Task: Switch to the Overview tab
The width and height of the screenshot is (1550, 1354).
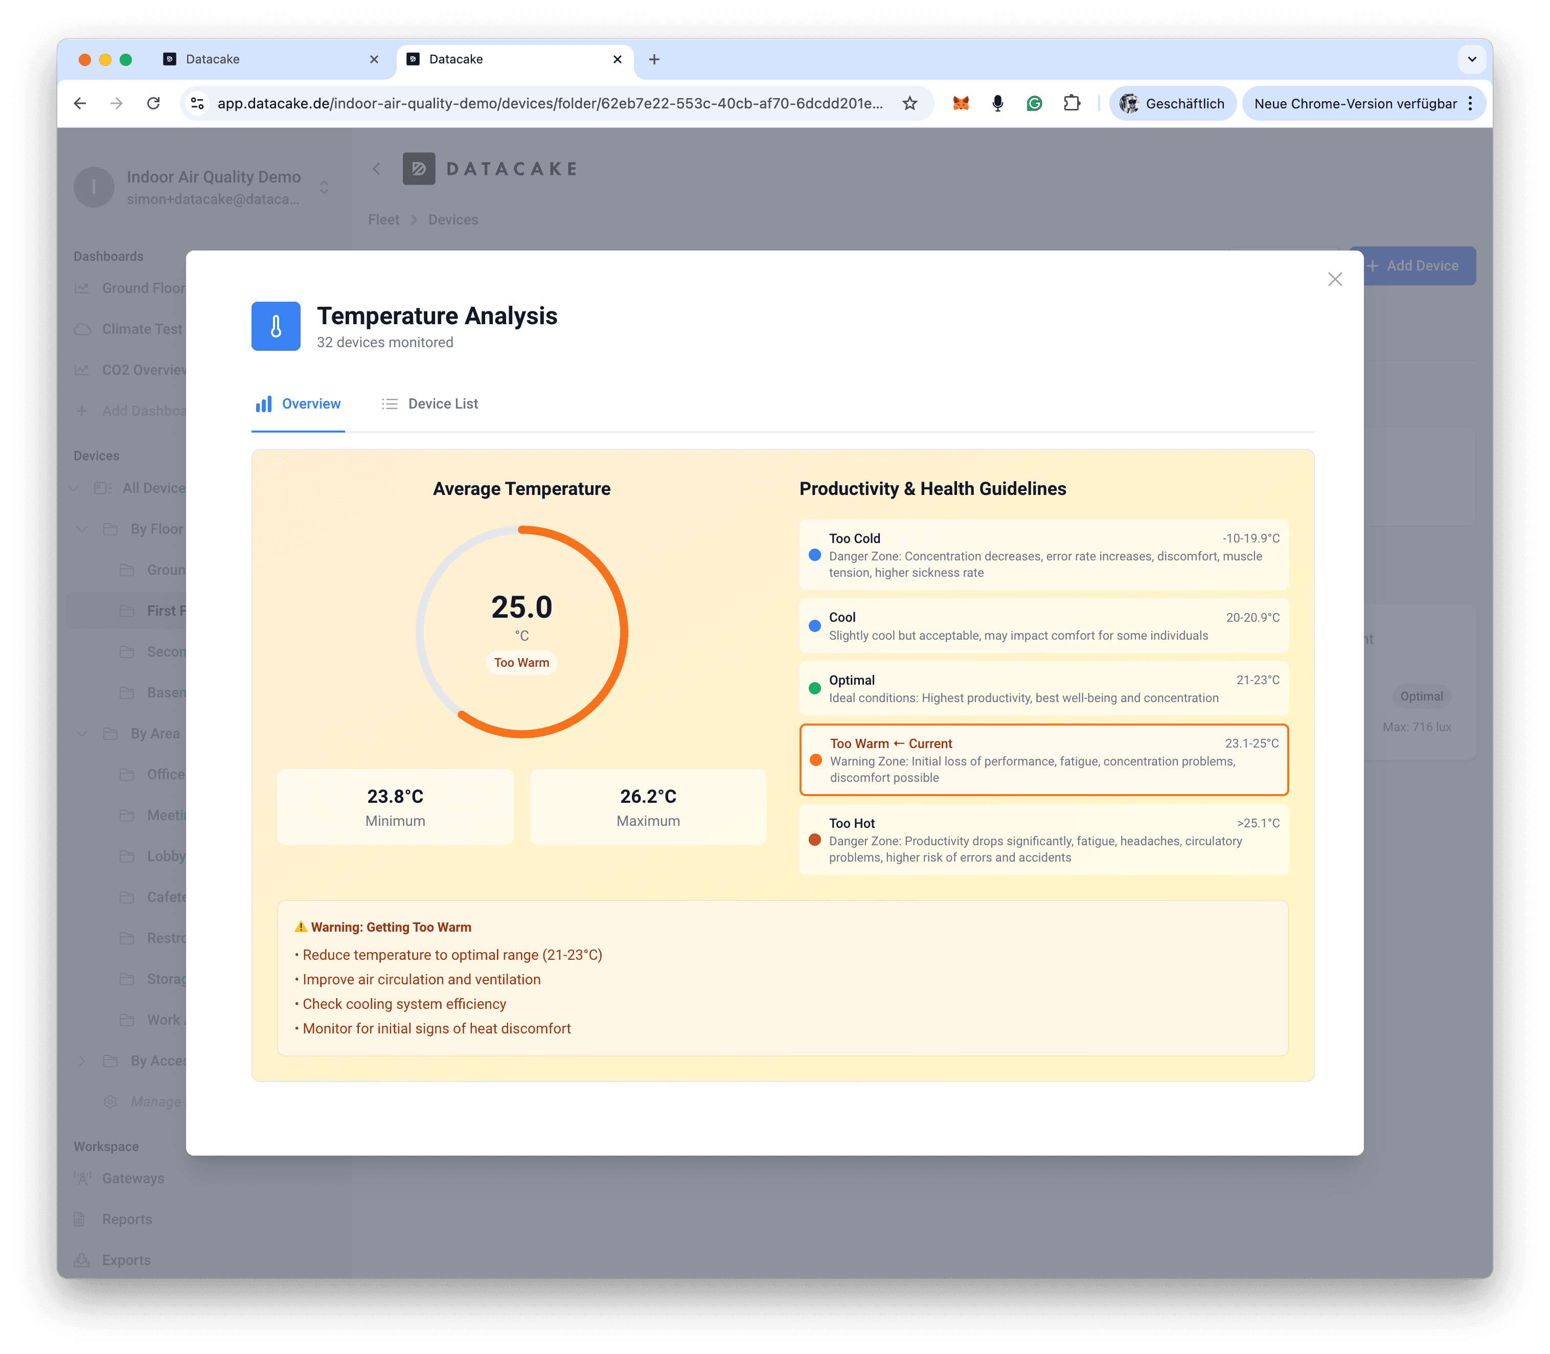Action: point(299,404)
